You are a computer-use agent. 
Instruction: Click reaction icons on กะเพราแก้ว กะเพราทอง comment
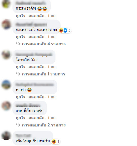(x=63, y=30)
